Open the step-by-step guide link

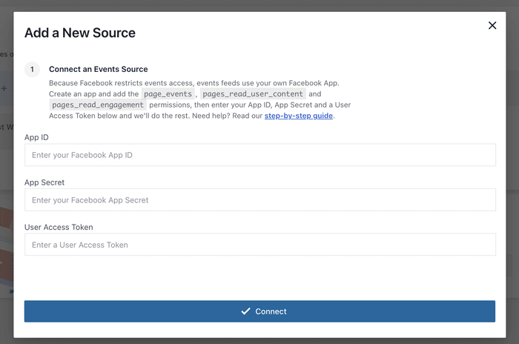click(299, 116)
